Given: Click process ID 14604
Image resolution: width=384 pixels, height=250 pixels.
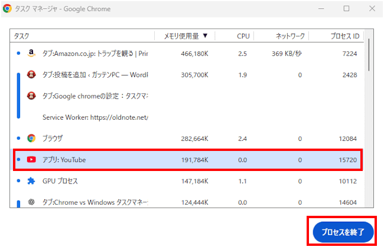Looking at the screenshot, I should [x=348, y=202].
